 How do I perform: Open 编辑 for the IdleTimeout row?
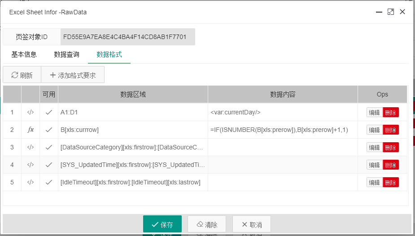point(375,182)
